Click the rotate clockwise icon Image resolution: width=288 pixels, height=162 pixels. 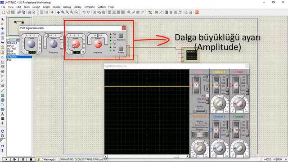[x=2, y=131]
